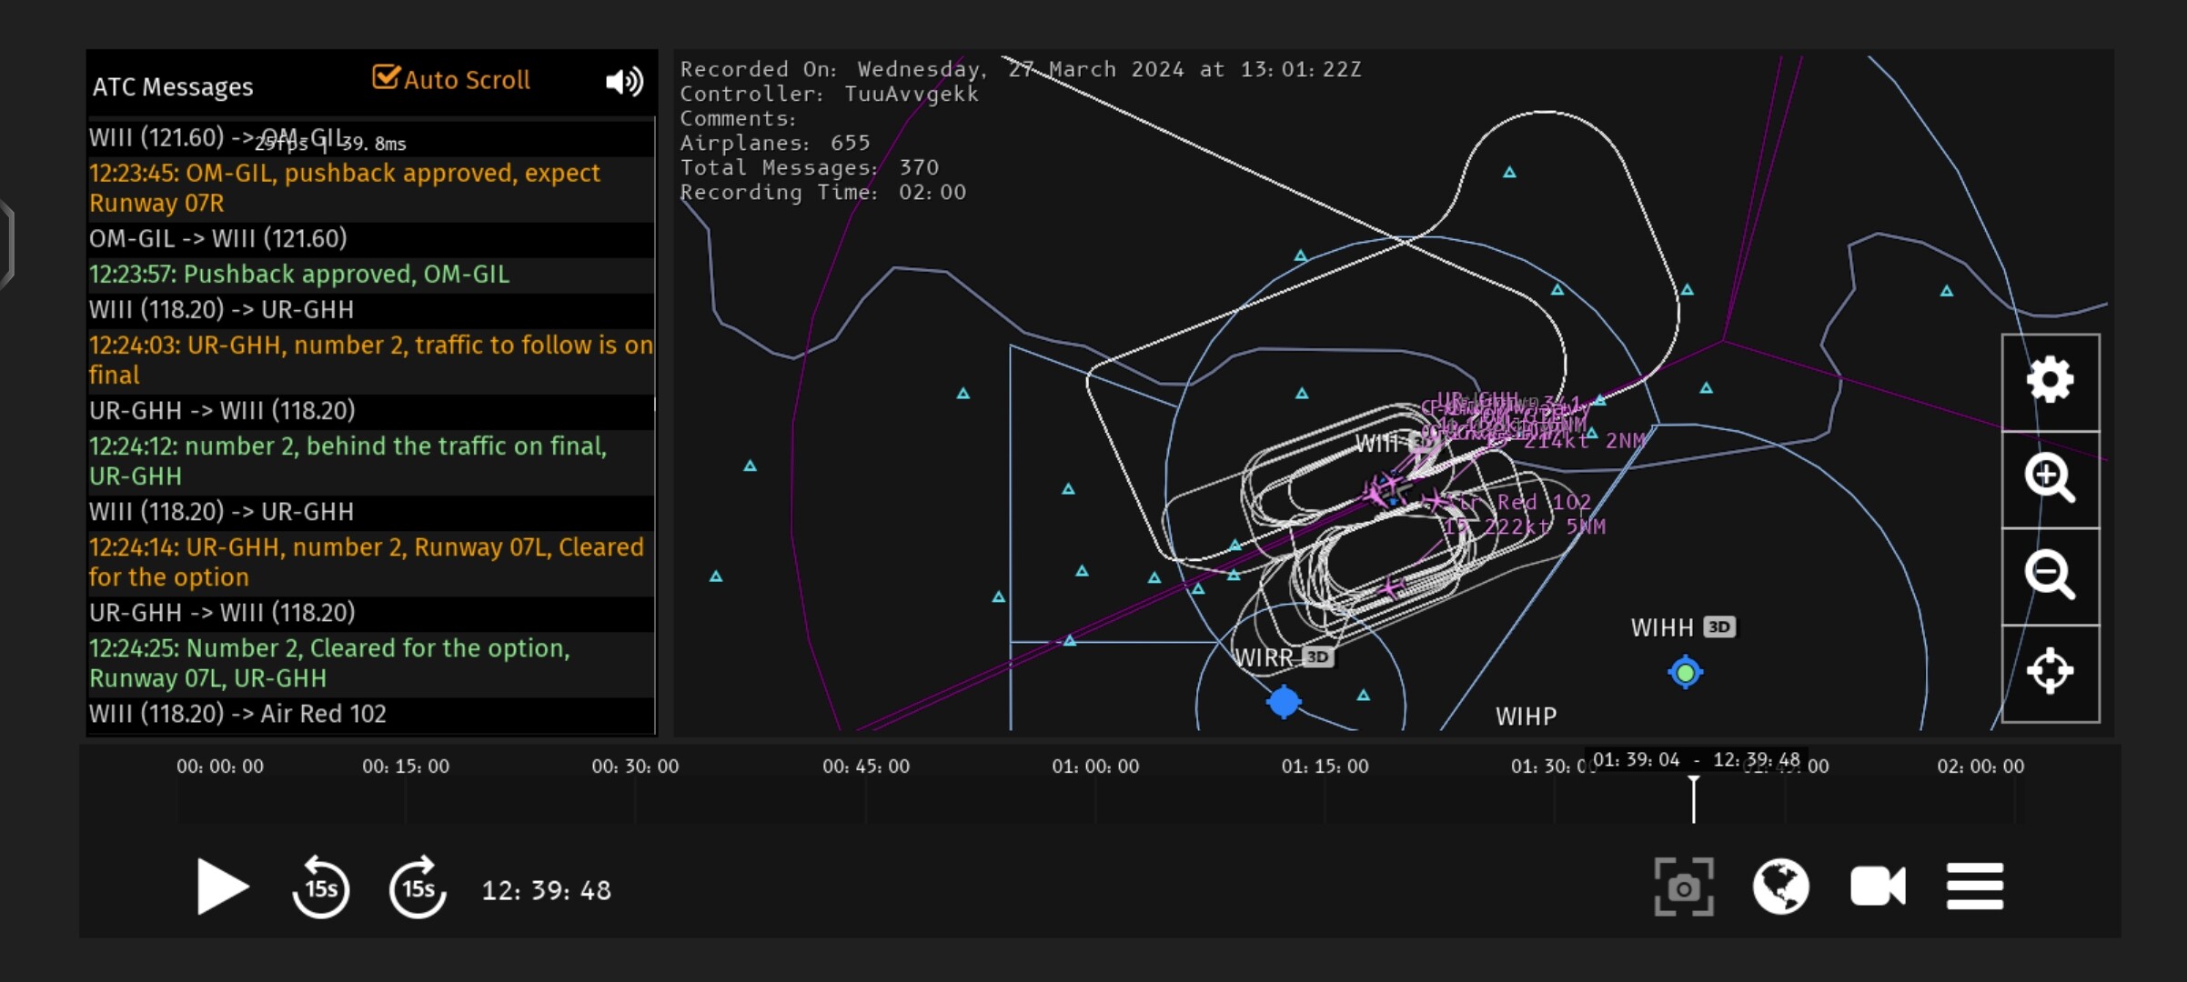Open the globe map view

pos(1780,887)
